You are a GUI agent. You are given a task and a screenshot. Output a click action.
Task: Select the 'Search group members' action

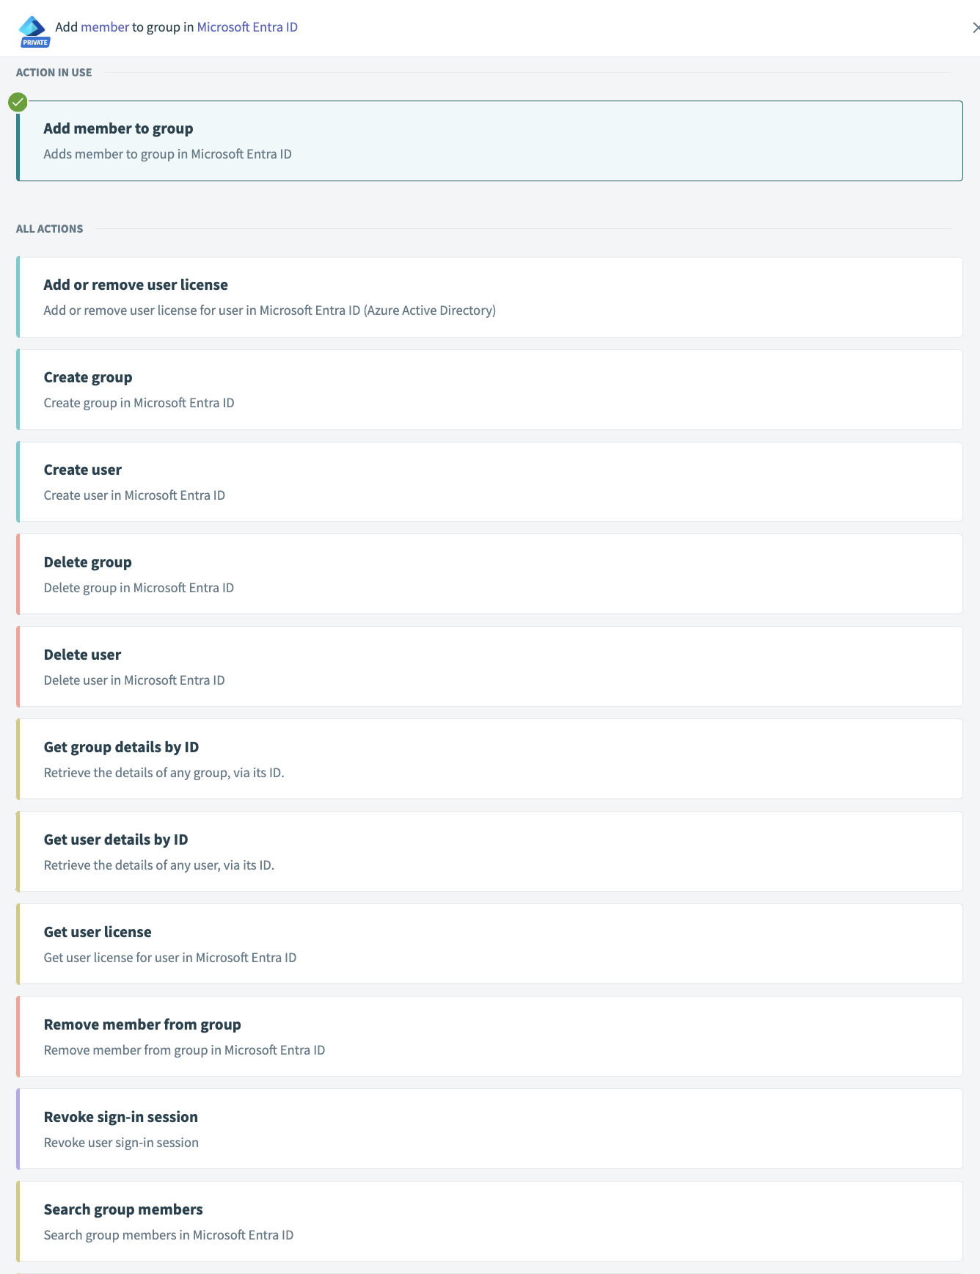(489, 1222)
